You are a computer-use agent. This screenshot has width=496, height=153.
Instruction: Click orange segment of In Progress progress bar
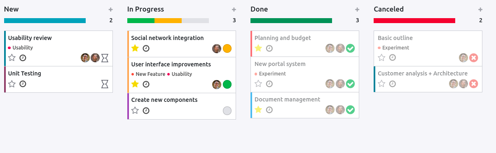click(x=168, y=21)
